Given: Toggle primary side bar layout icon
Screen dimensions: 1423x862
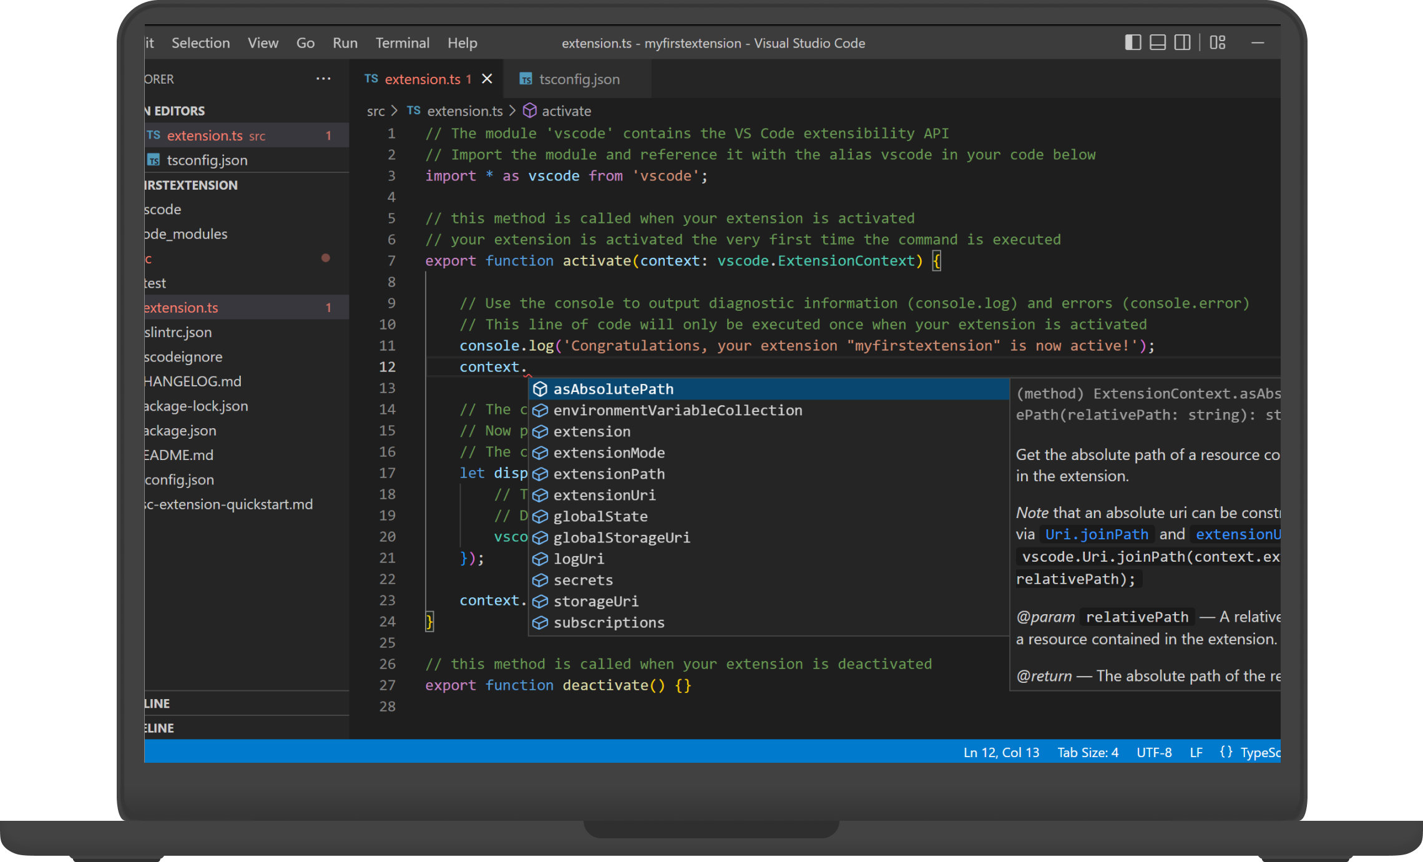Looking at the screenshot, I should (x=1133, y=42).
